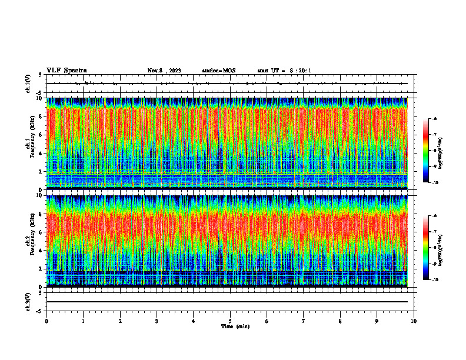Click the "-7" label on ch.2 color scale
The height and width of the screenshot is (360, 466).
[434, 232]
